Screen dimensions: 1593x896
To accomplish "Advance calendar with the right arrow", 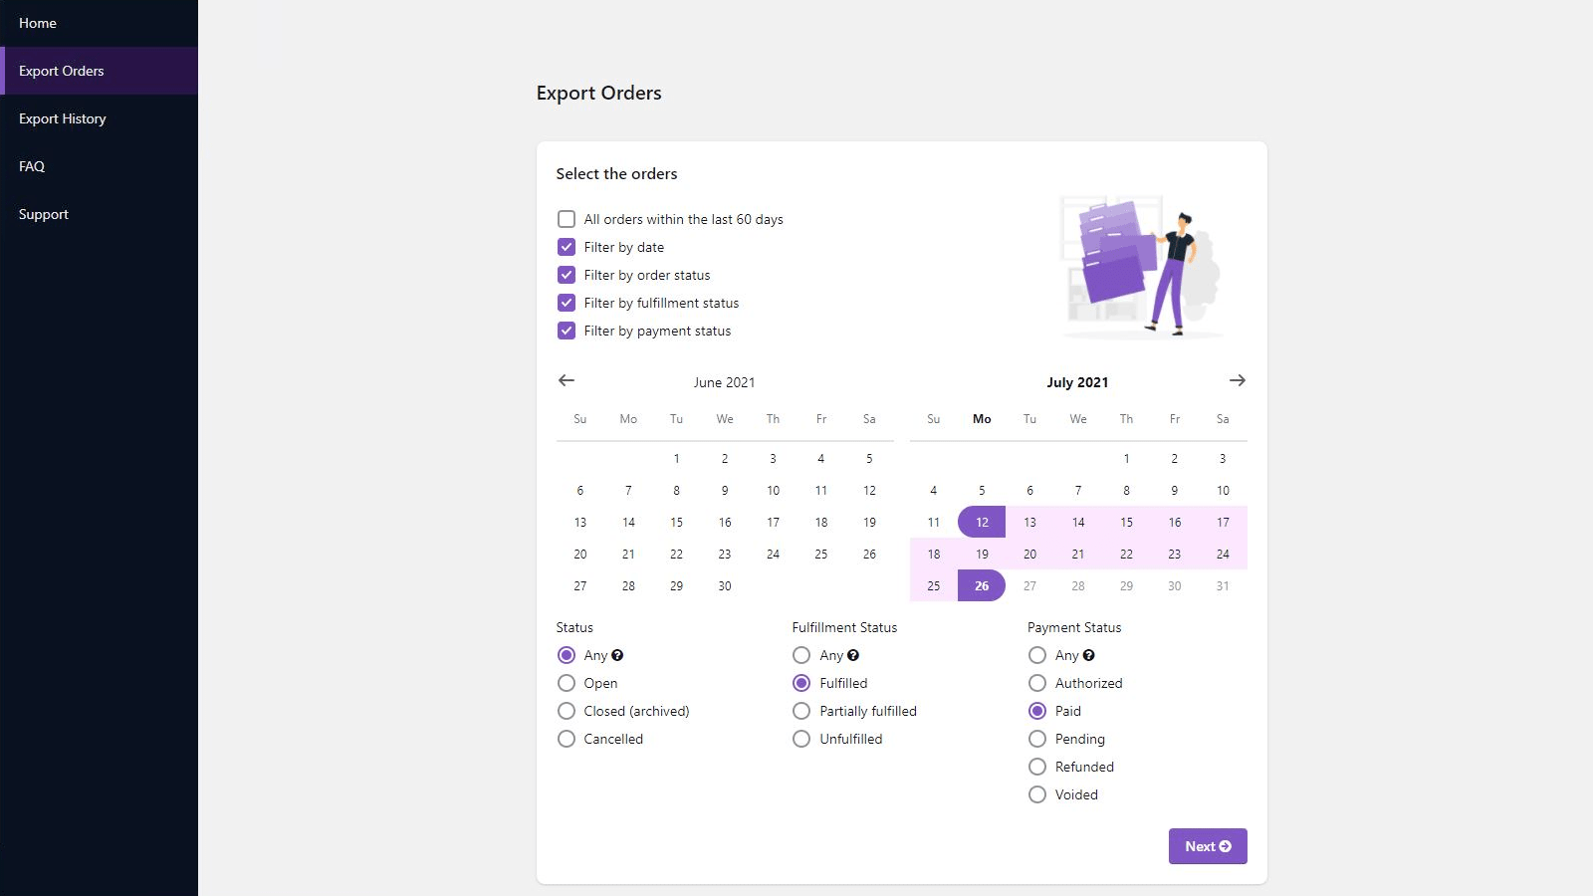I will point(1237,380).
